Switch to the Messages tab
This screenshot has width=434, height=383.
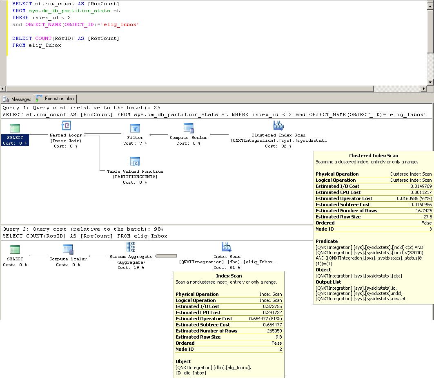click(x=17, y=99)
